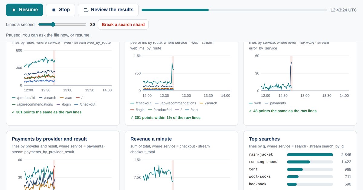Click '301 points the same as the raw lines'
Image resolution: width=363 pixels, height=190 pixels.
click(x=47, y=112)
